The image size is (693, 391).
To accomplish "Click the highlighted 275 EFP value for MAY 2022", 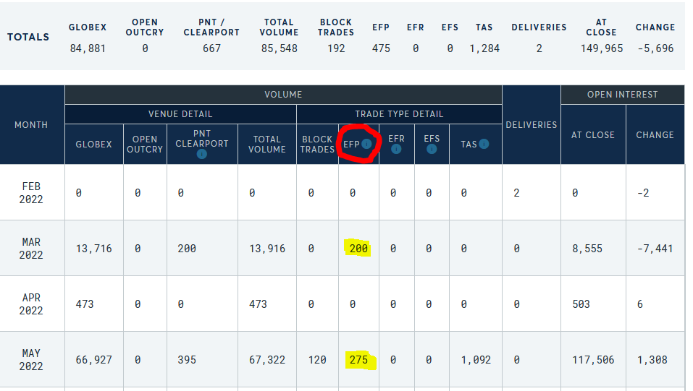I will (358, 360).
